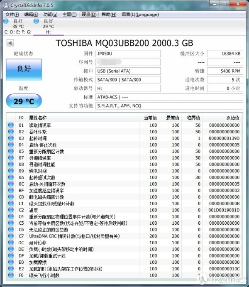
Task: Click the features field S.M.A.R.T., APM, NCQ
Action: (169, 106)
